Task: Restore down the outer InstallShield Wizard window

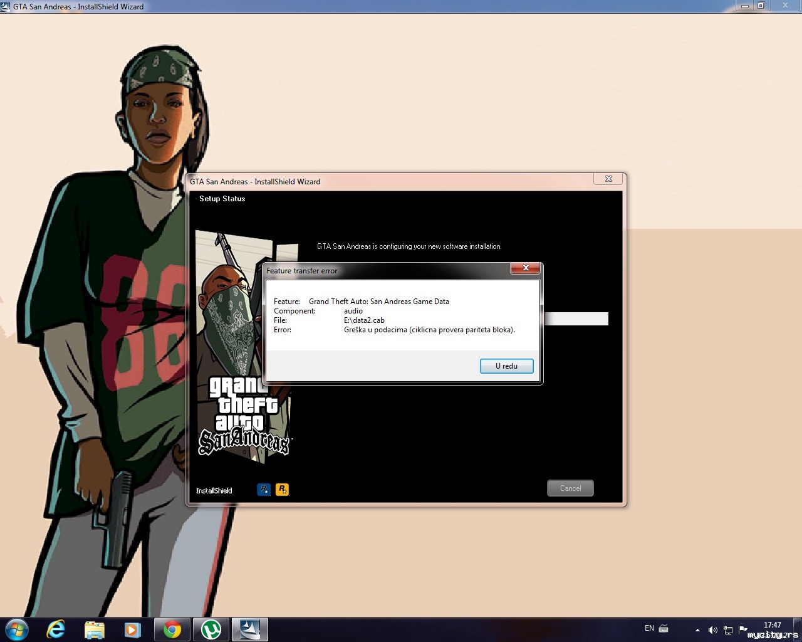Action: tap(761, 6)
